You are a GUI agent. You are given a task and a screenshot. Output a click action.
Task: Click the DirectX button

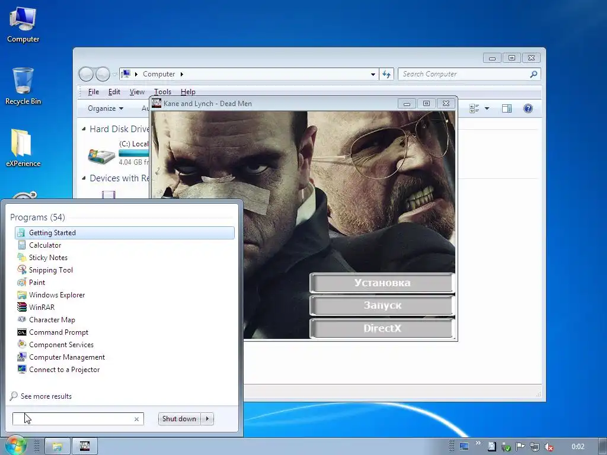[x=382, y=328]
